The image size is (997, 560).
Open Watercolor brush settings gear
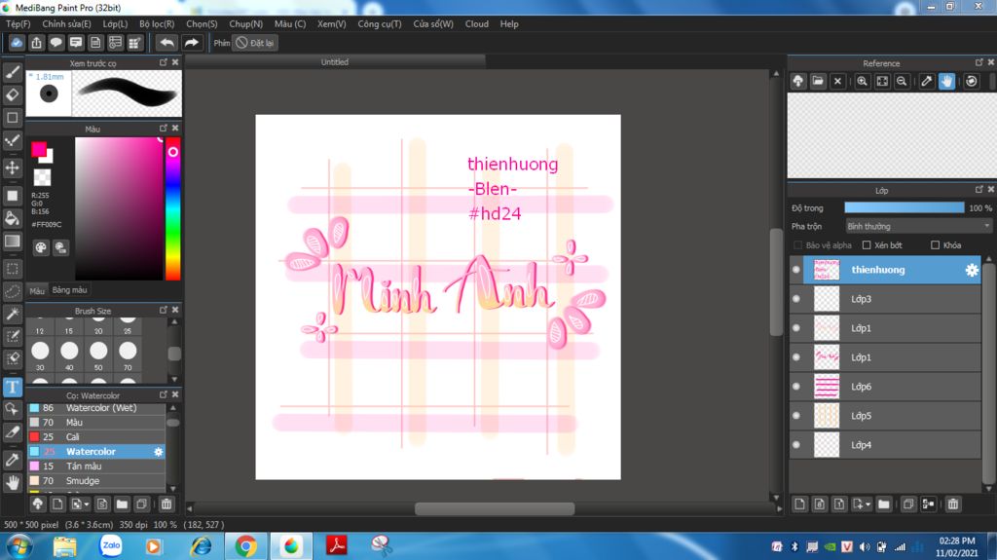point(159,452)
